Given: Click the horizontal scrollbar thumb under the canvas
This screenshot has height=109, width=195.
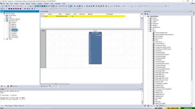Looking at the screenshot, I should 56,84.
